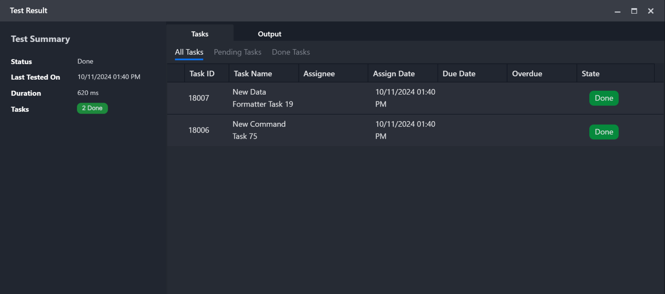Click the Done badge for task 18006

pyautogui.click(x=604, y=132)
